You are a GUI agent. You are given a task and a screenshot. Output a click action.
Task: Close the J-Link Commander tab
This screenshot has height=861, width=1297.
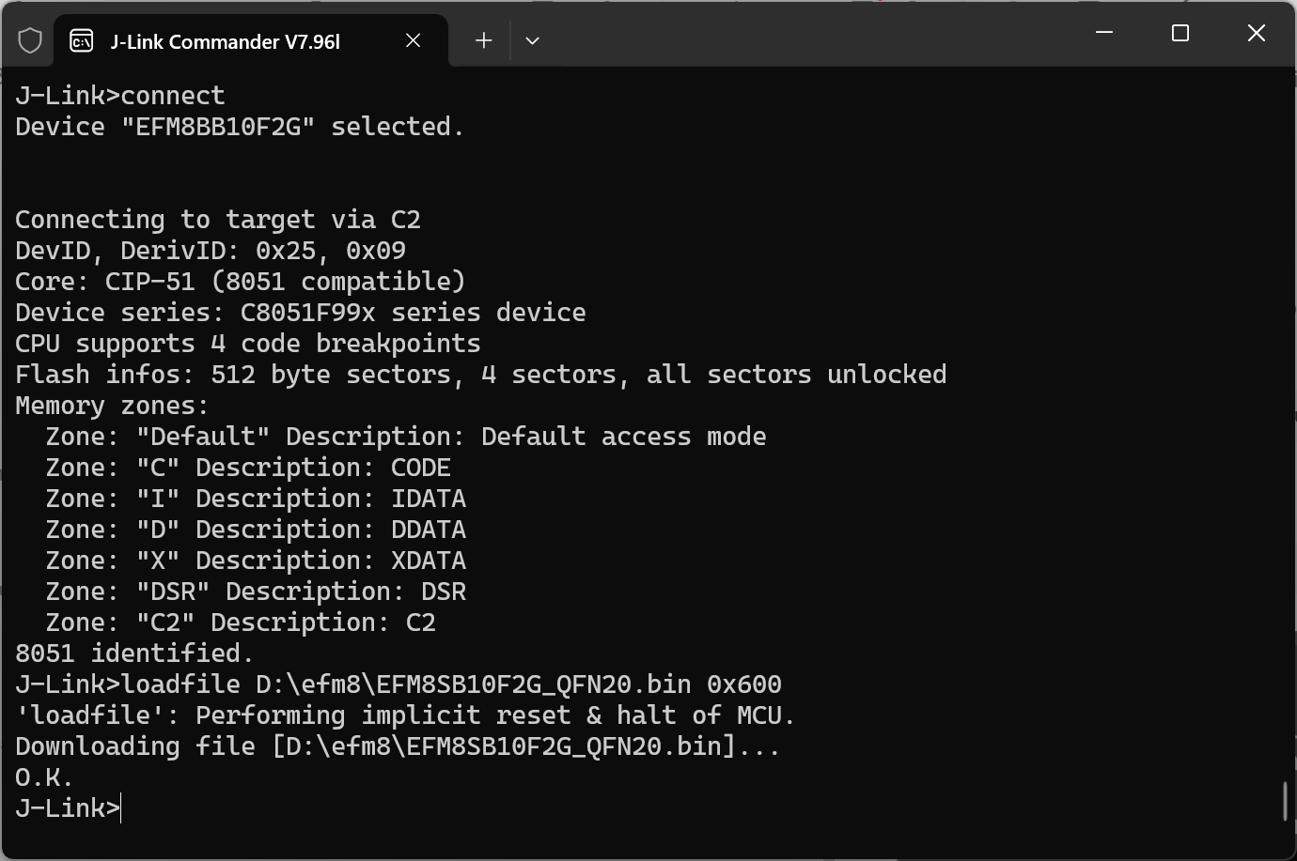pos(413,40)
